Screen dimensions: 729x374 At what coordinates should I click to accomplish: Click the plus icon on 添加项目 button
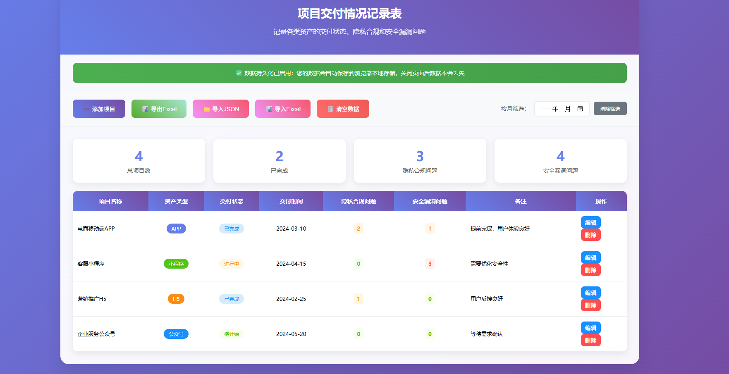click(86, 109)
